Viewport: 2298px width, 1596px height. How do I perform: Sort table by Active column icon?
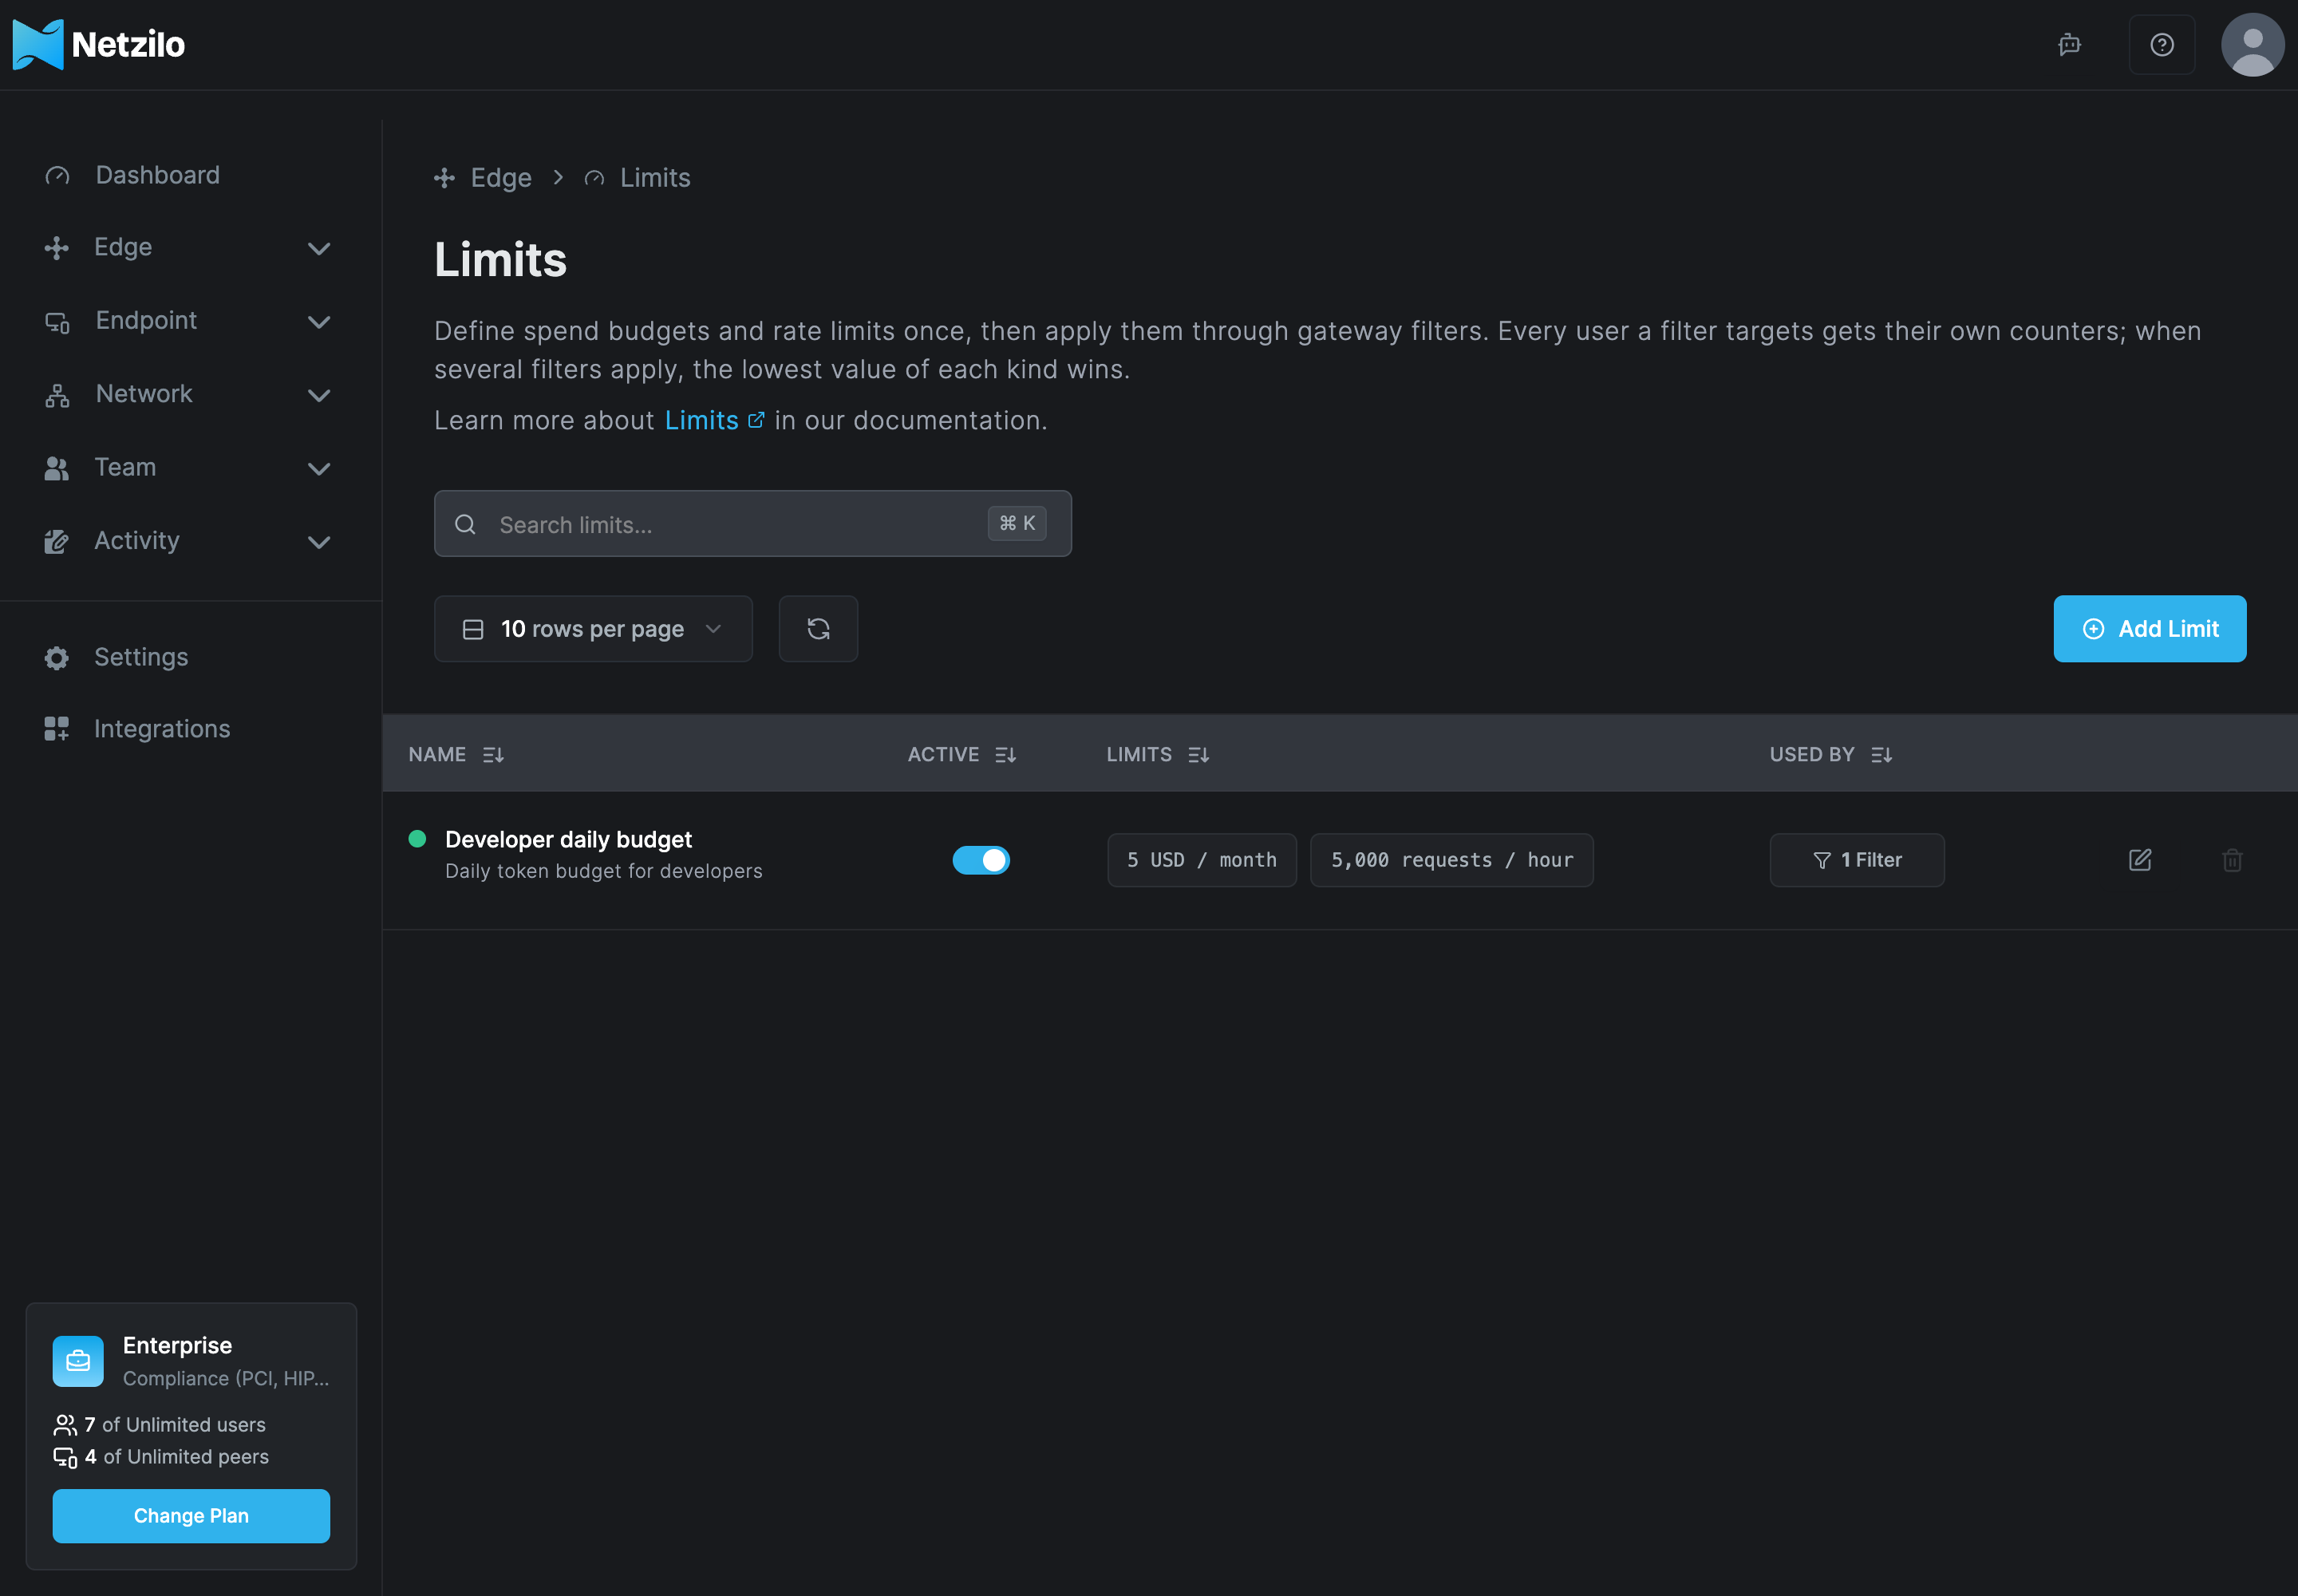tap(1005, 755)
